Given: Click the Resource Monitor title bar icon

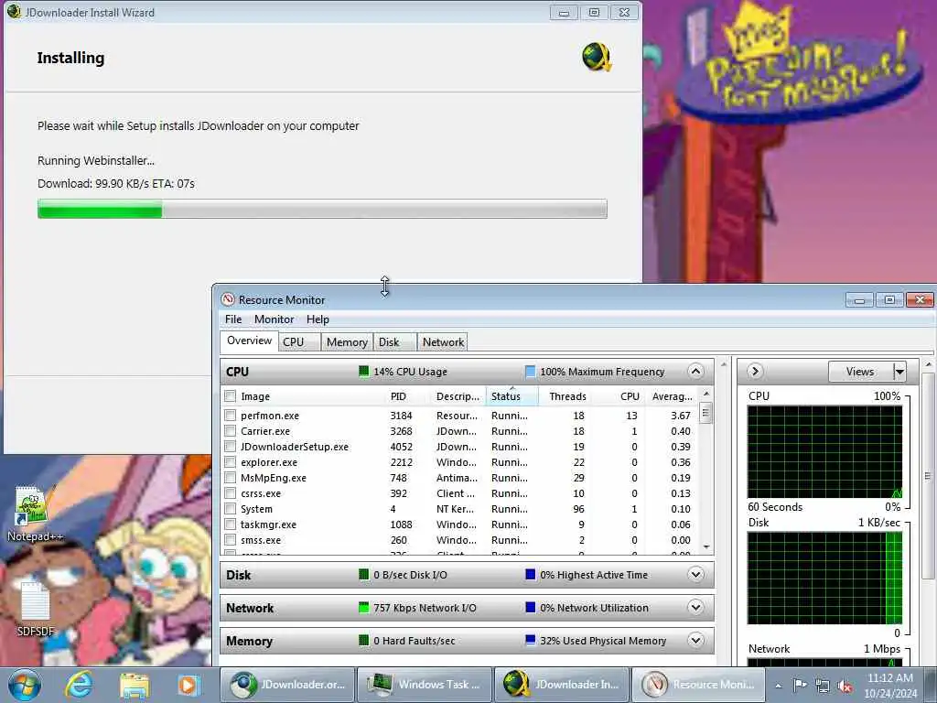Looking at the screenshot, I should [228, 299].
